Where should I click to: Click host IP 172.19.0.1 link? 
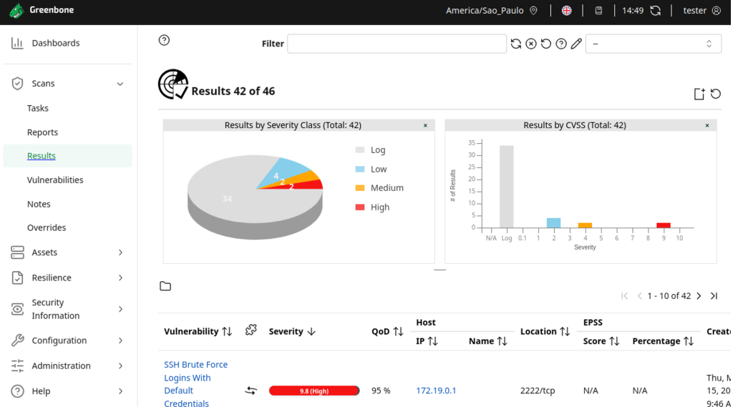(x=436, y=391)
